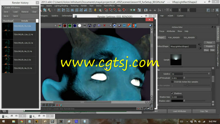Open the VFB channel selector dropdown
The image size is (220, 124).
tap(56, 26)
